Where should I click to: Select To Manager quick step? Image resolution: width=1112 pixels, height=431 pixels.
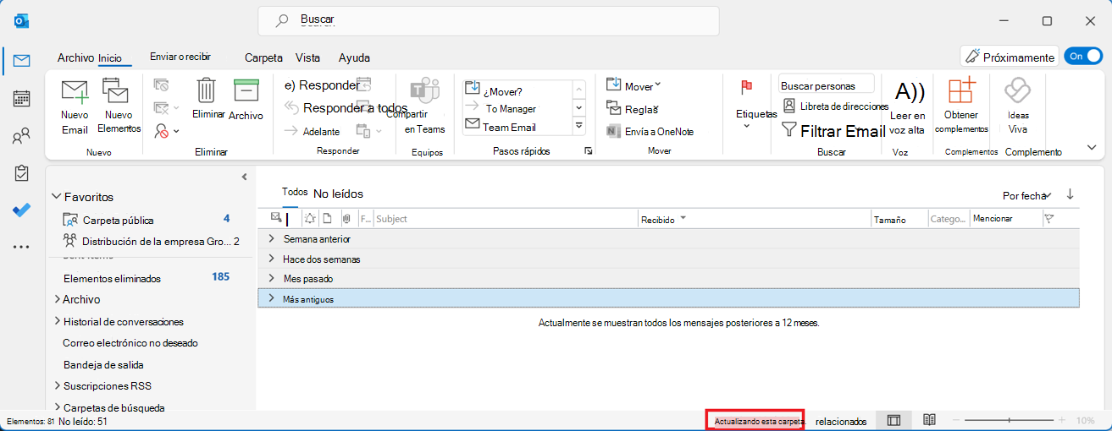511,108
